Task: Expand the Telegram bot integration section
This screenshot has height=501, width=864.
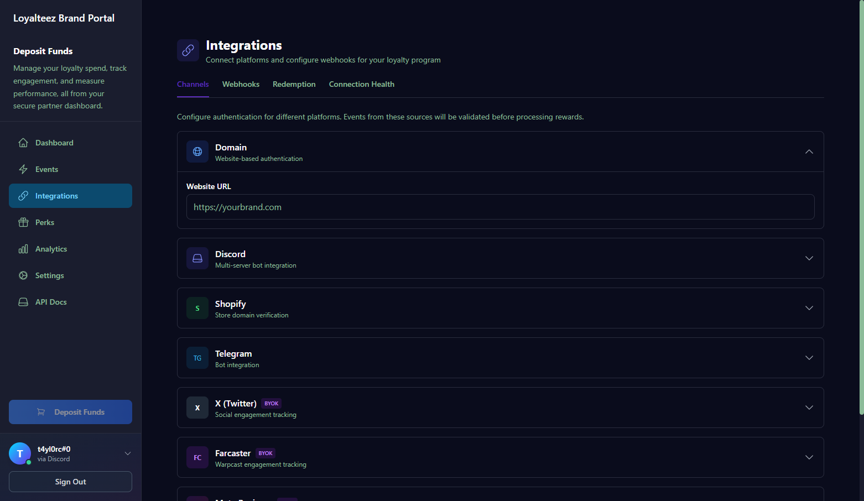Action: pos(809,358)
